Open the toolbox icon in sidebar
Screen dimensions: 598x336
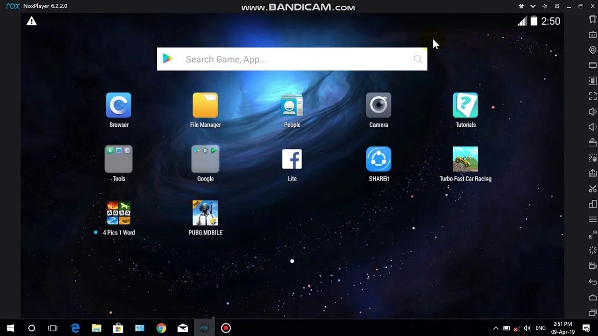pos(592,142)
